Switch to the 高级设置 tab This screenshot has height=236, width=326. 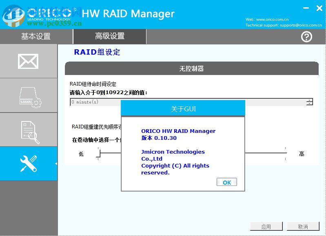pos(110,36)
